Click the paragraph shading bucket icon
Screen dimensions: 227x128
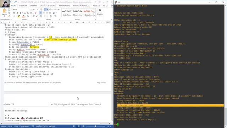point(41,16)
